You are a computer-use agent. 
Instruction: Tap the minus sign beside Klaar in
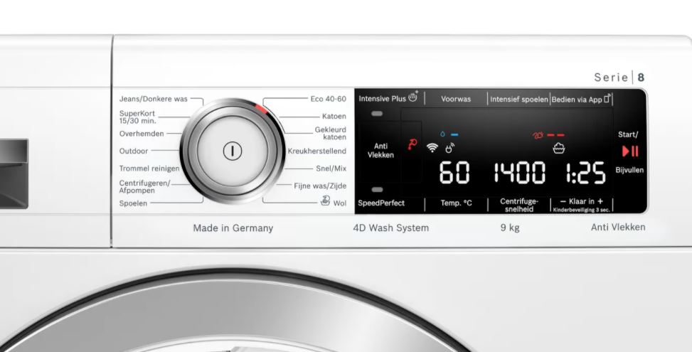coord(563,201)
